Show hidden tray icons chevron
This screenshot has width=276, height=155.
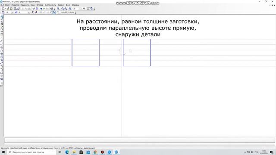245,152
